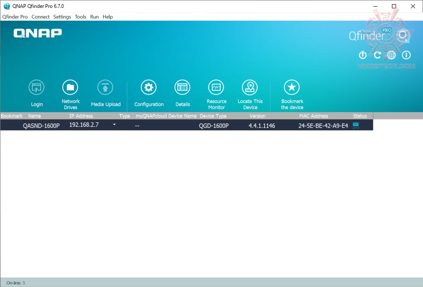The height and width of the screenshot is (287, 423).
Task: Click version 4.4.1.1146 cell
Action: pyautogui.click(x=262, y=126)
